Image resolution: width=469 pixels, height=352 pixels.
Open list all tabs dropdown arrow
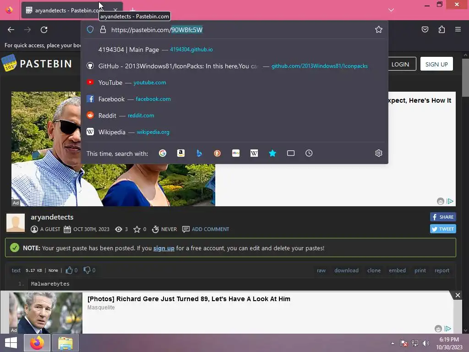pos(391,10)
